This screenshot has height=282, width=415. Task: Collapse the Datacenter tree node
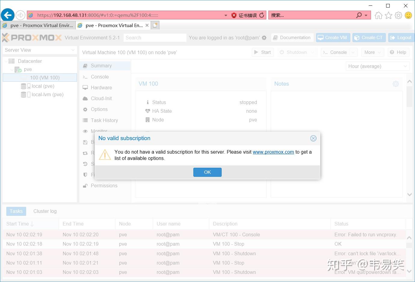tap(6, 61)
